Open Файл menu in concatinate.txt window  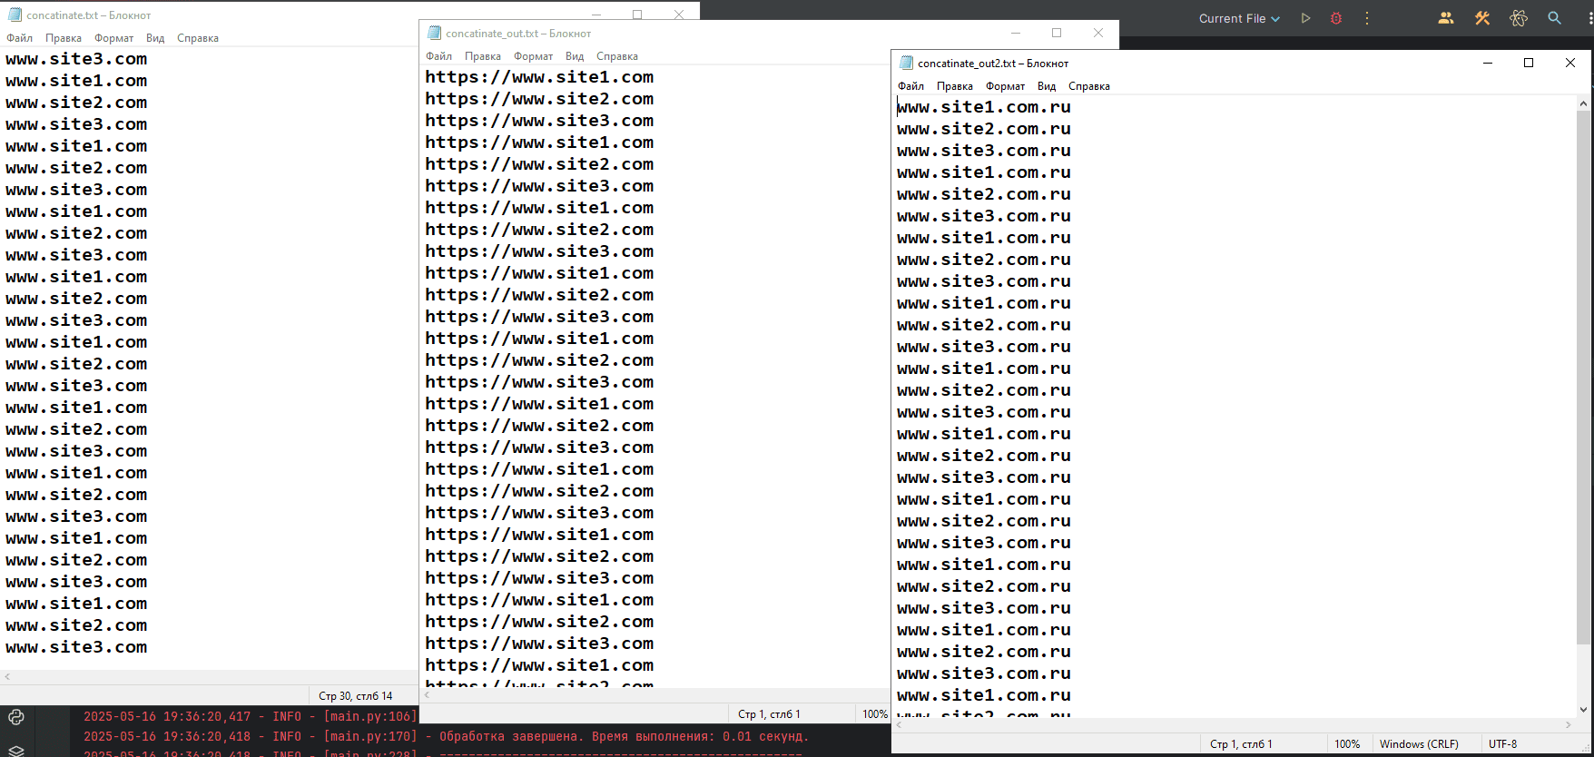point(20,38)
